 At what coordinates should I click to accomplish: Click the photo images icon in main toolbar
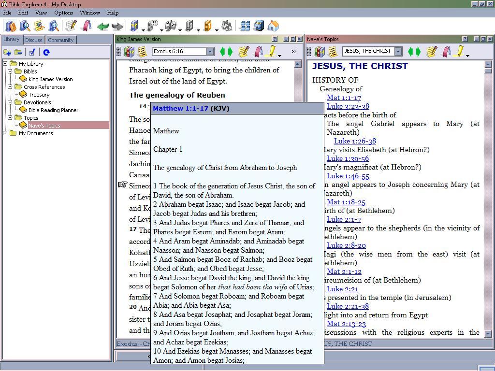point(227,26)
